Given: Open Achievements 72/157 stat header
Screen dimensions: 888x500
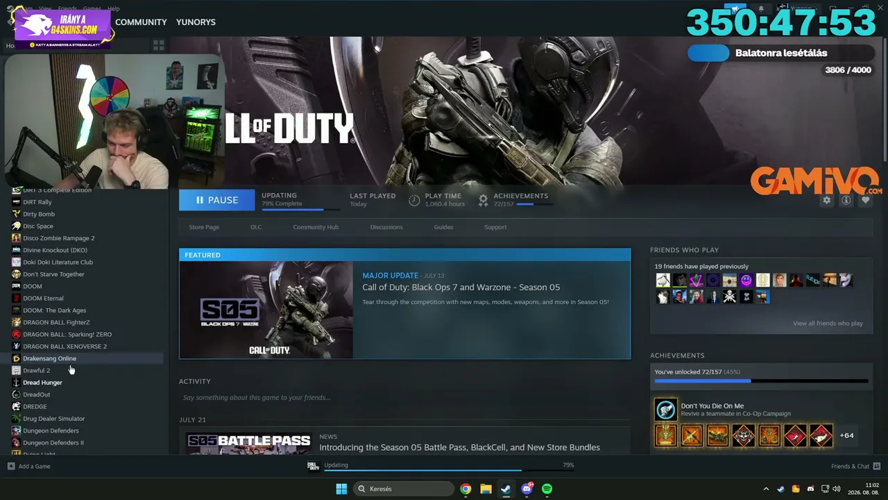Looking at the screenshot, I should (x=513, y=199).
